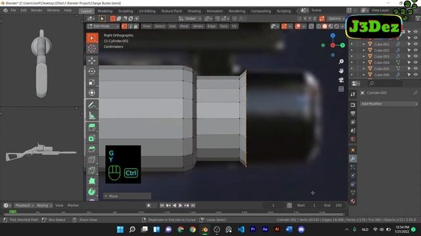The image size is (421, 236).
Task: Open the Vertex menu
Action: tap(198, 26)
